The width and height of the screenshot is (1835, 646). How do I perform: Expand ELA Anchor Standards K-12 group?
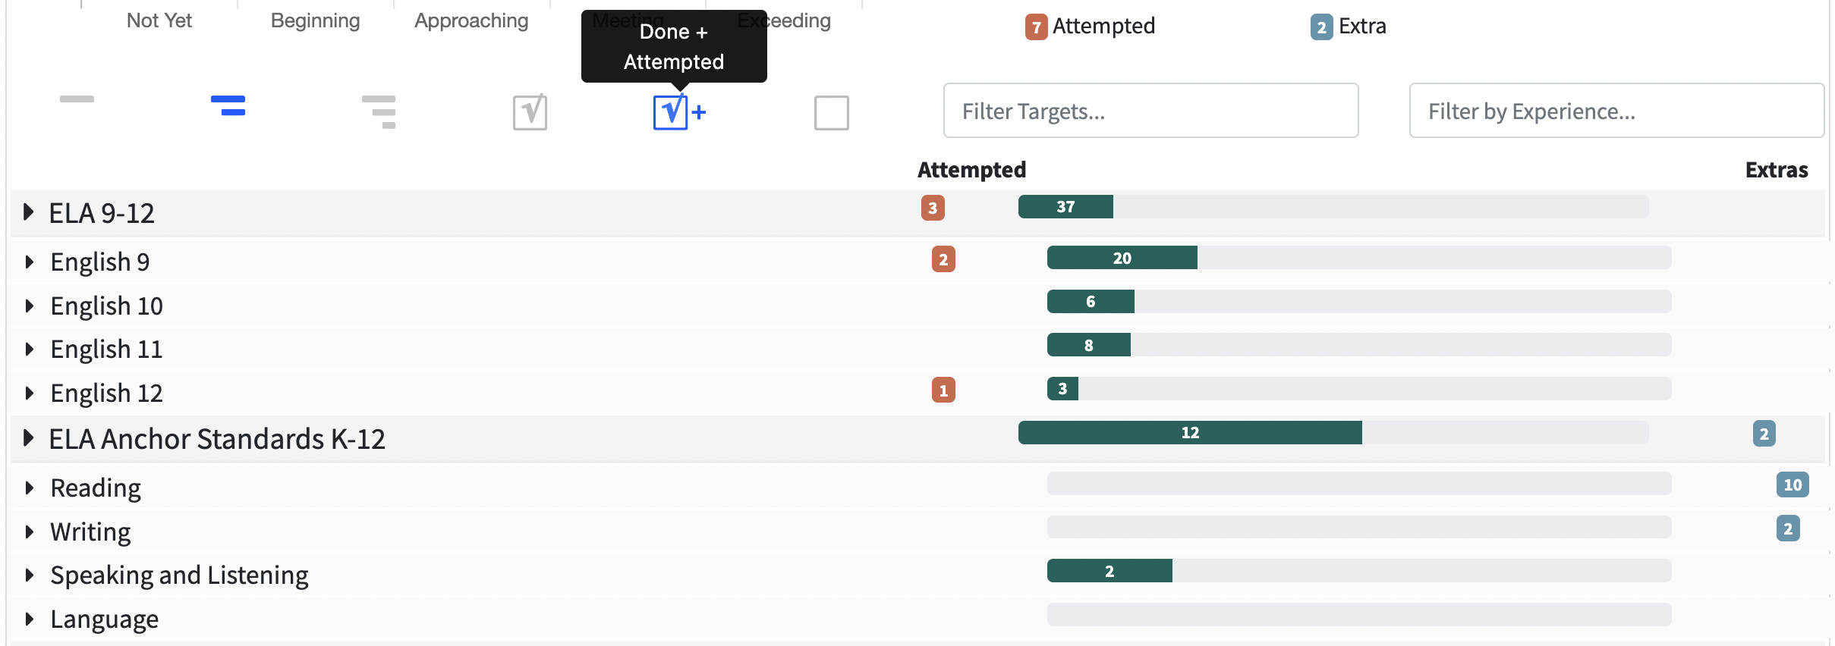click(x=29, y=438)
